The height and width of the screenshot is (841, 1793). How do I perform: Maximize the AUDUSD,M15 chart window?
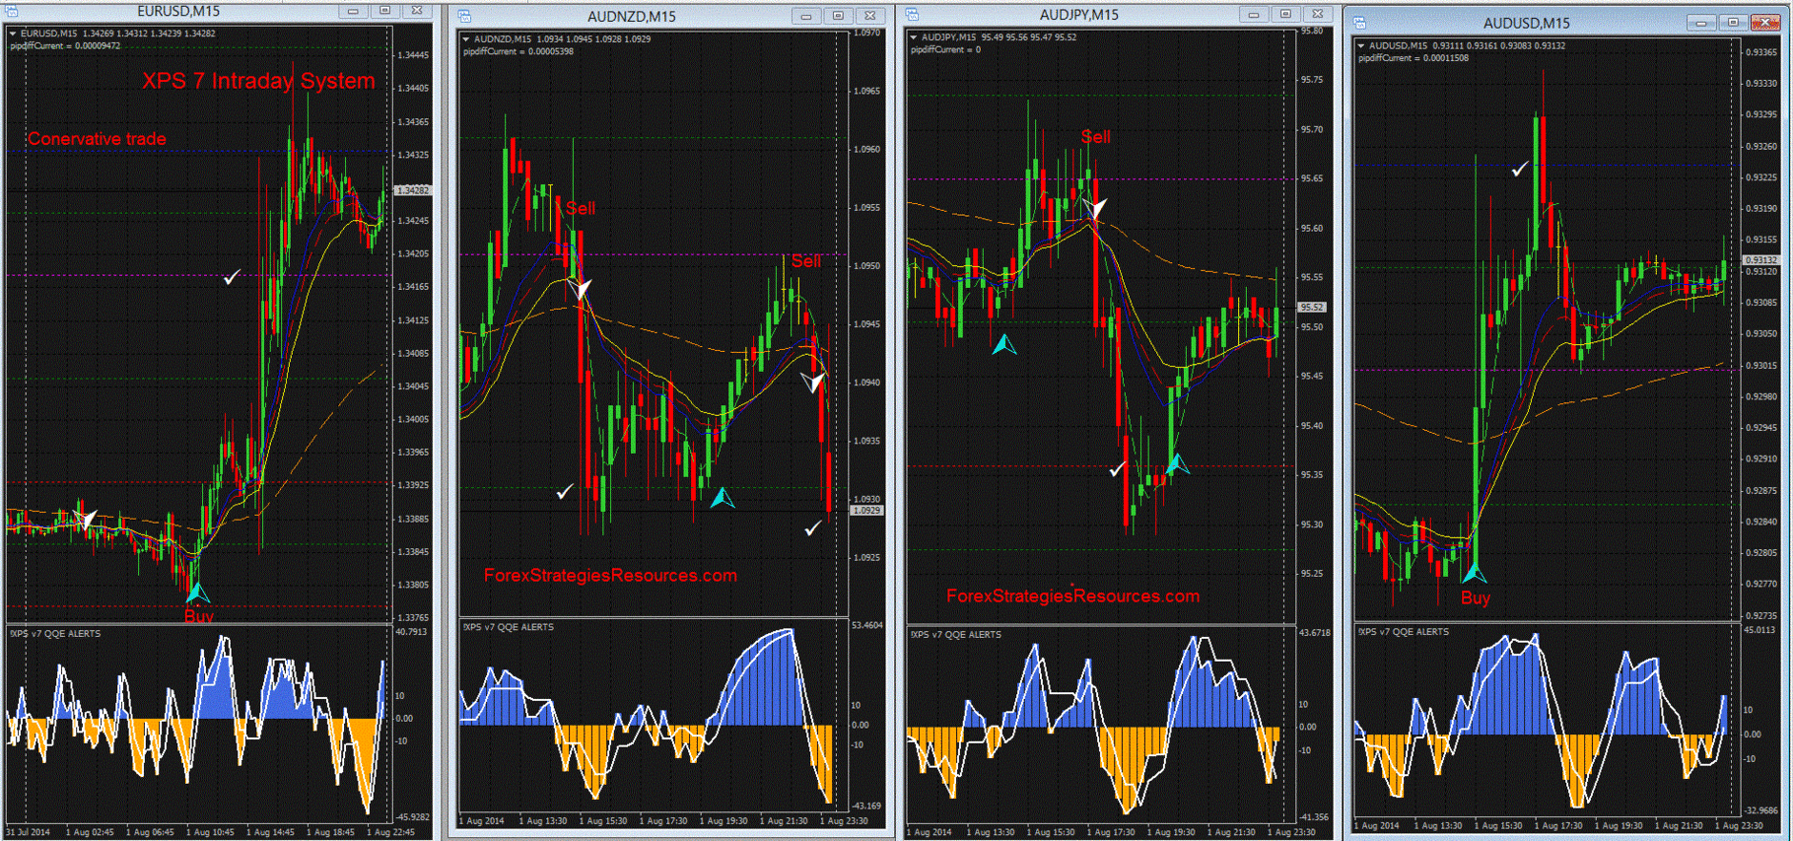[1733, 23]
